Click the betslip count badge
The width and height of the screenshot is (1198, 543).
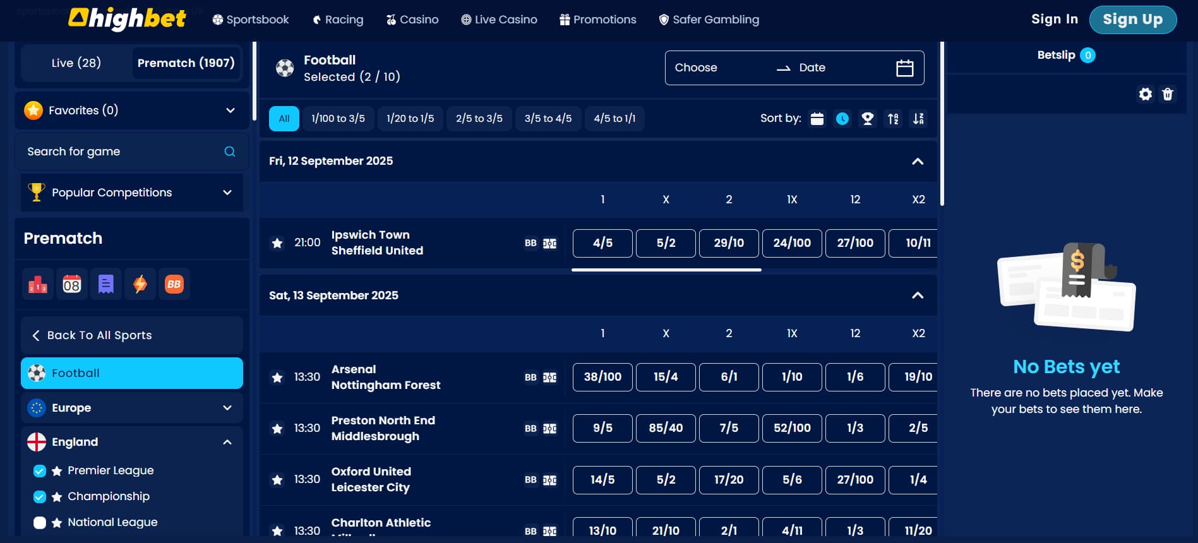(x=1087, y=56)
